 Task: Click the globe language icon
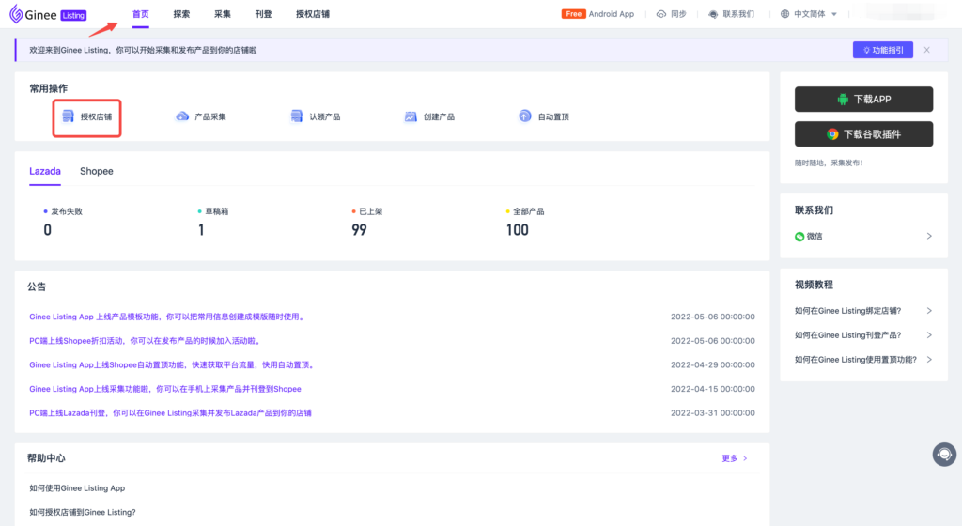[x=784, y=14]
